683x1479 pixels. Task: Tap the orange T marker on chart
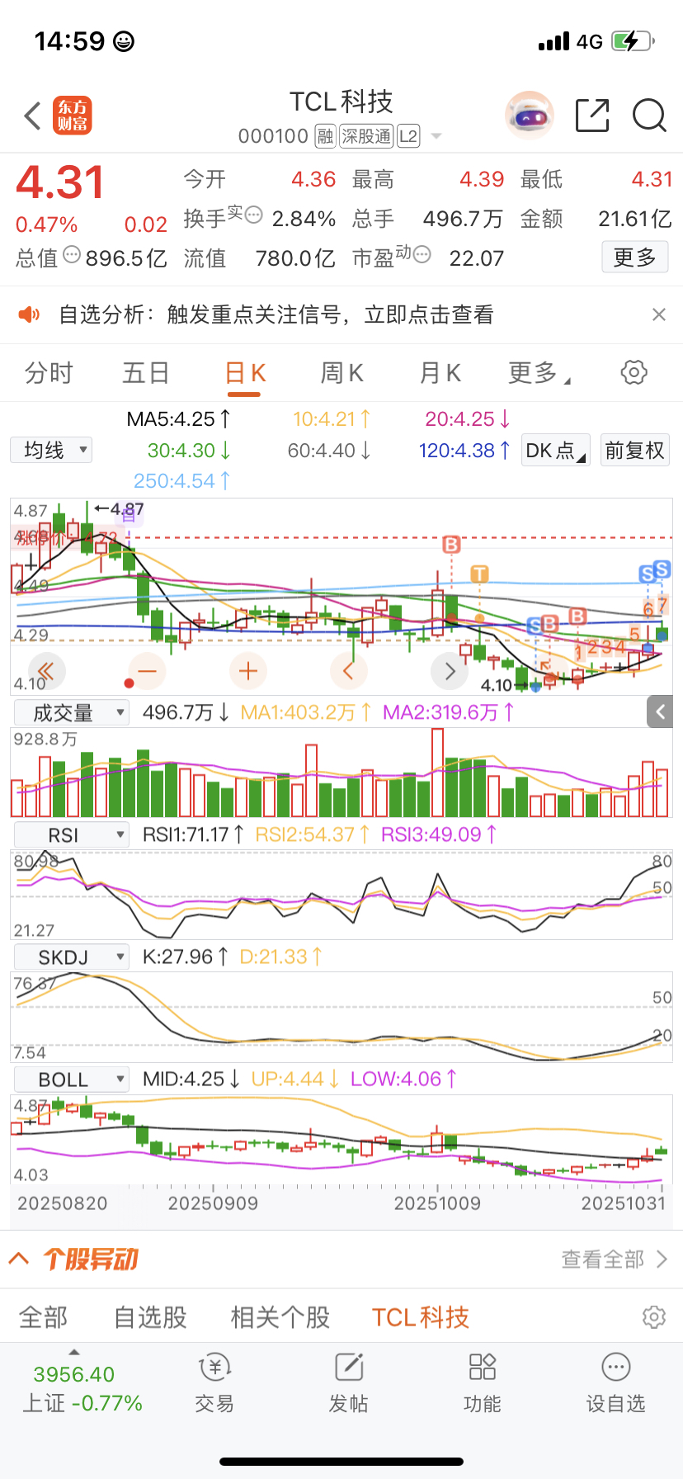click(479, 574)
